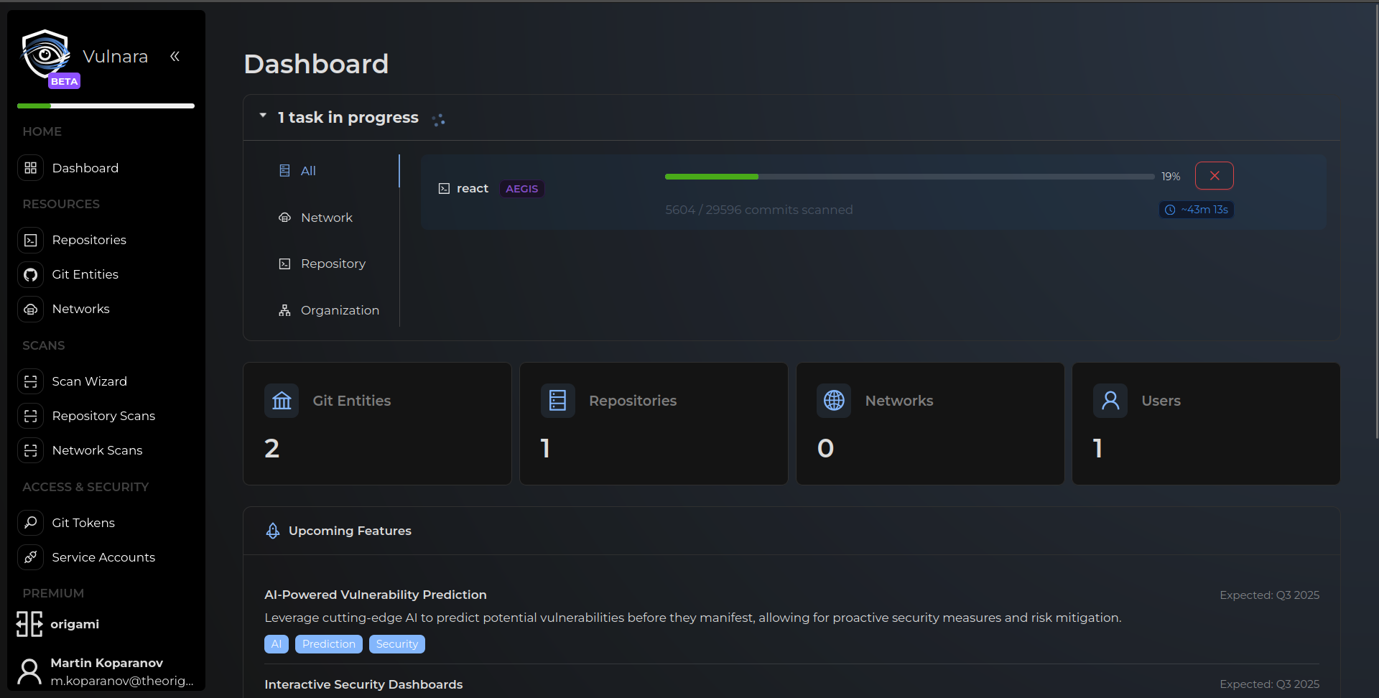Viewport: 1379px width, 698px height.
Task: Click the Networks globe icon in sidebar
Action: click(29, 309)
